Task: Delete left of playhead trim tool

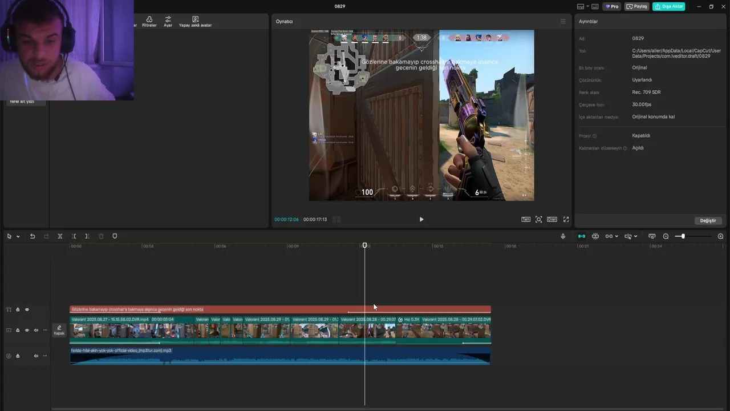Action: (74, 236)
